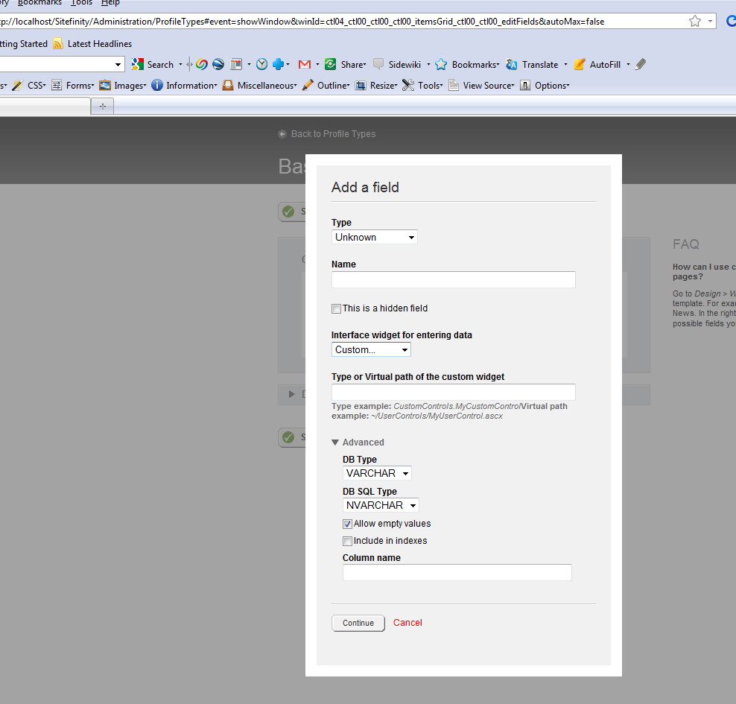Image resolution: width=736 pixels, height=704 pixels.
Task: Open Miscellaneous menu in Web Developer toolbar
Action: 259,86
